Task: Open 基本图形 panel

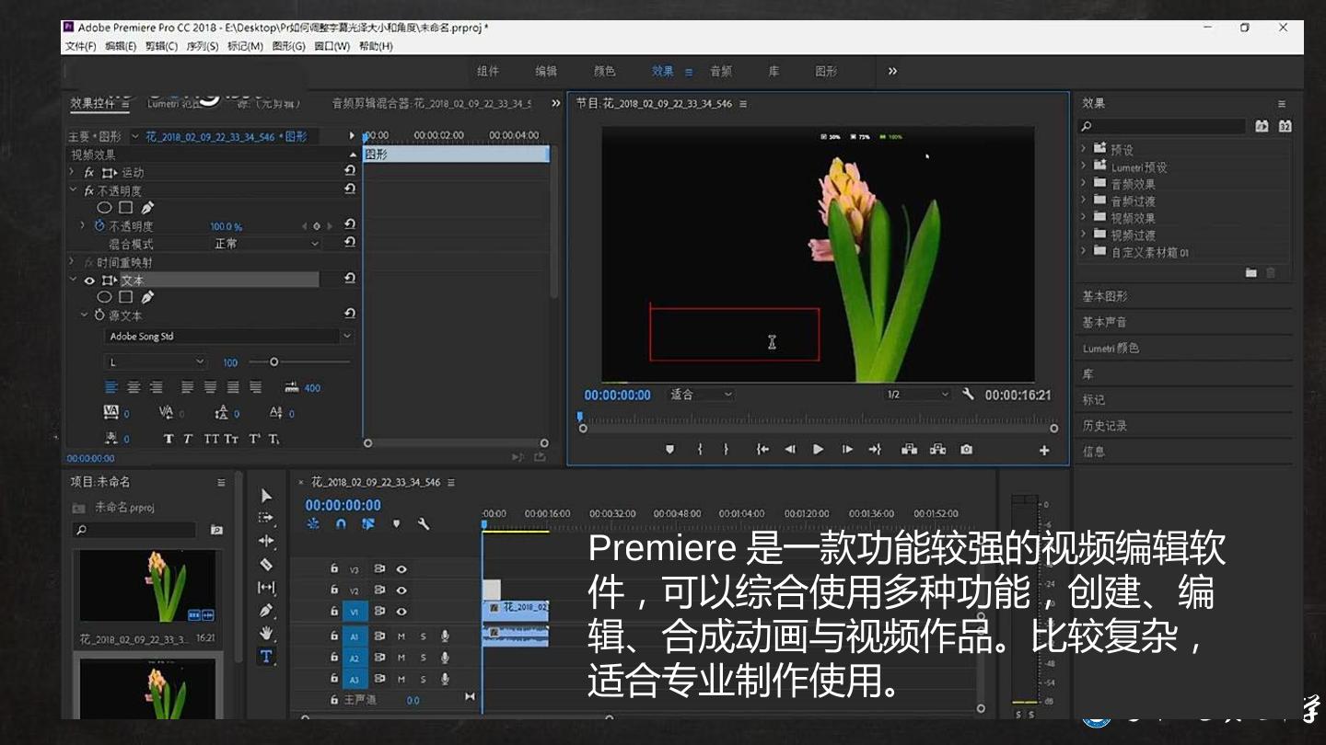Action: pyautogui.click(x=1105, y=296)
